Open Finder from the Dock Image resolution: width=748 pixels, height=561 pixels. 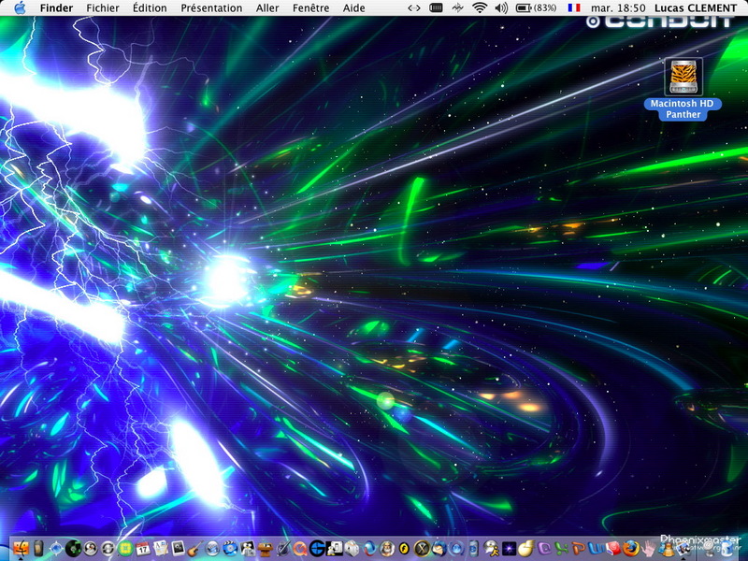[x=21, y=549]
